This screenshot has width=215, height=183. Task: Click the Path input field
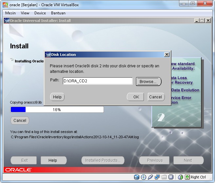click(x=98, y=81)
